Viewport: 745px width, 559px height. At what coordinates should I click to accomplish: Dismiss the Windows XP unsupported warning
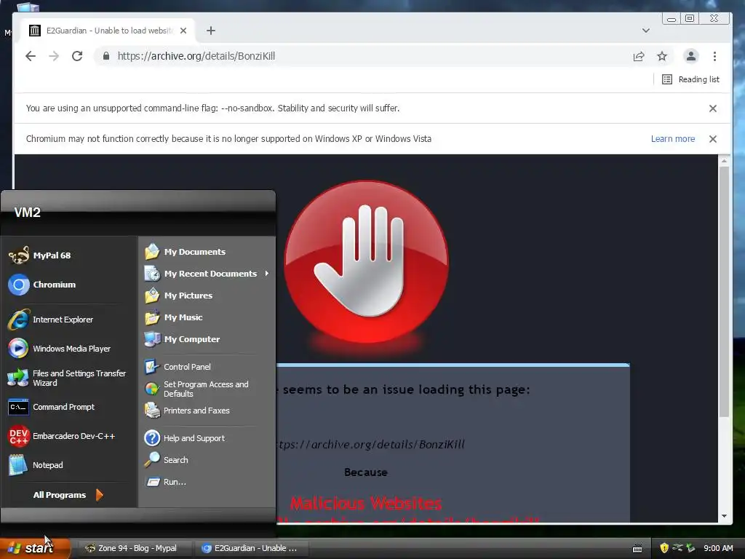click(x=713, y=139)
